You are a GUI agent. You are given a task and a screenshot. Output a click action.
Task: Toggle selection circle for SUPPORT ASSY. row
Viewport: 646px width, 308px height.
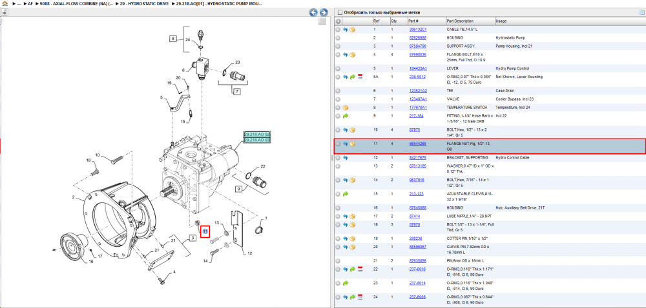338,46
